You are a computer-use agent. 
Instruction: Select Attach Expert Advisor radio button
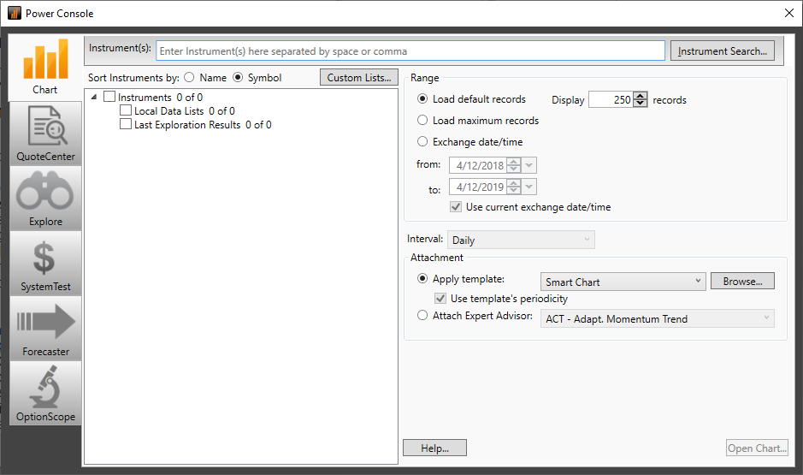pyautogui.click(x=422, y=316)
